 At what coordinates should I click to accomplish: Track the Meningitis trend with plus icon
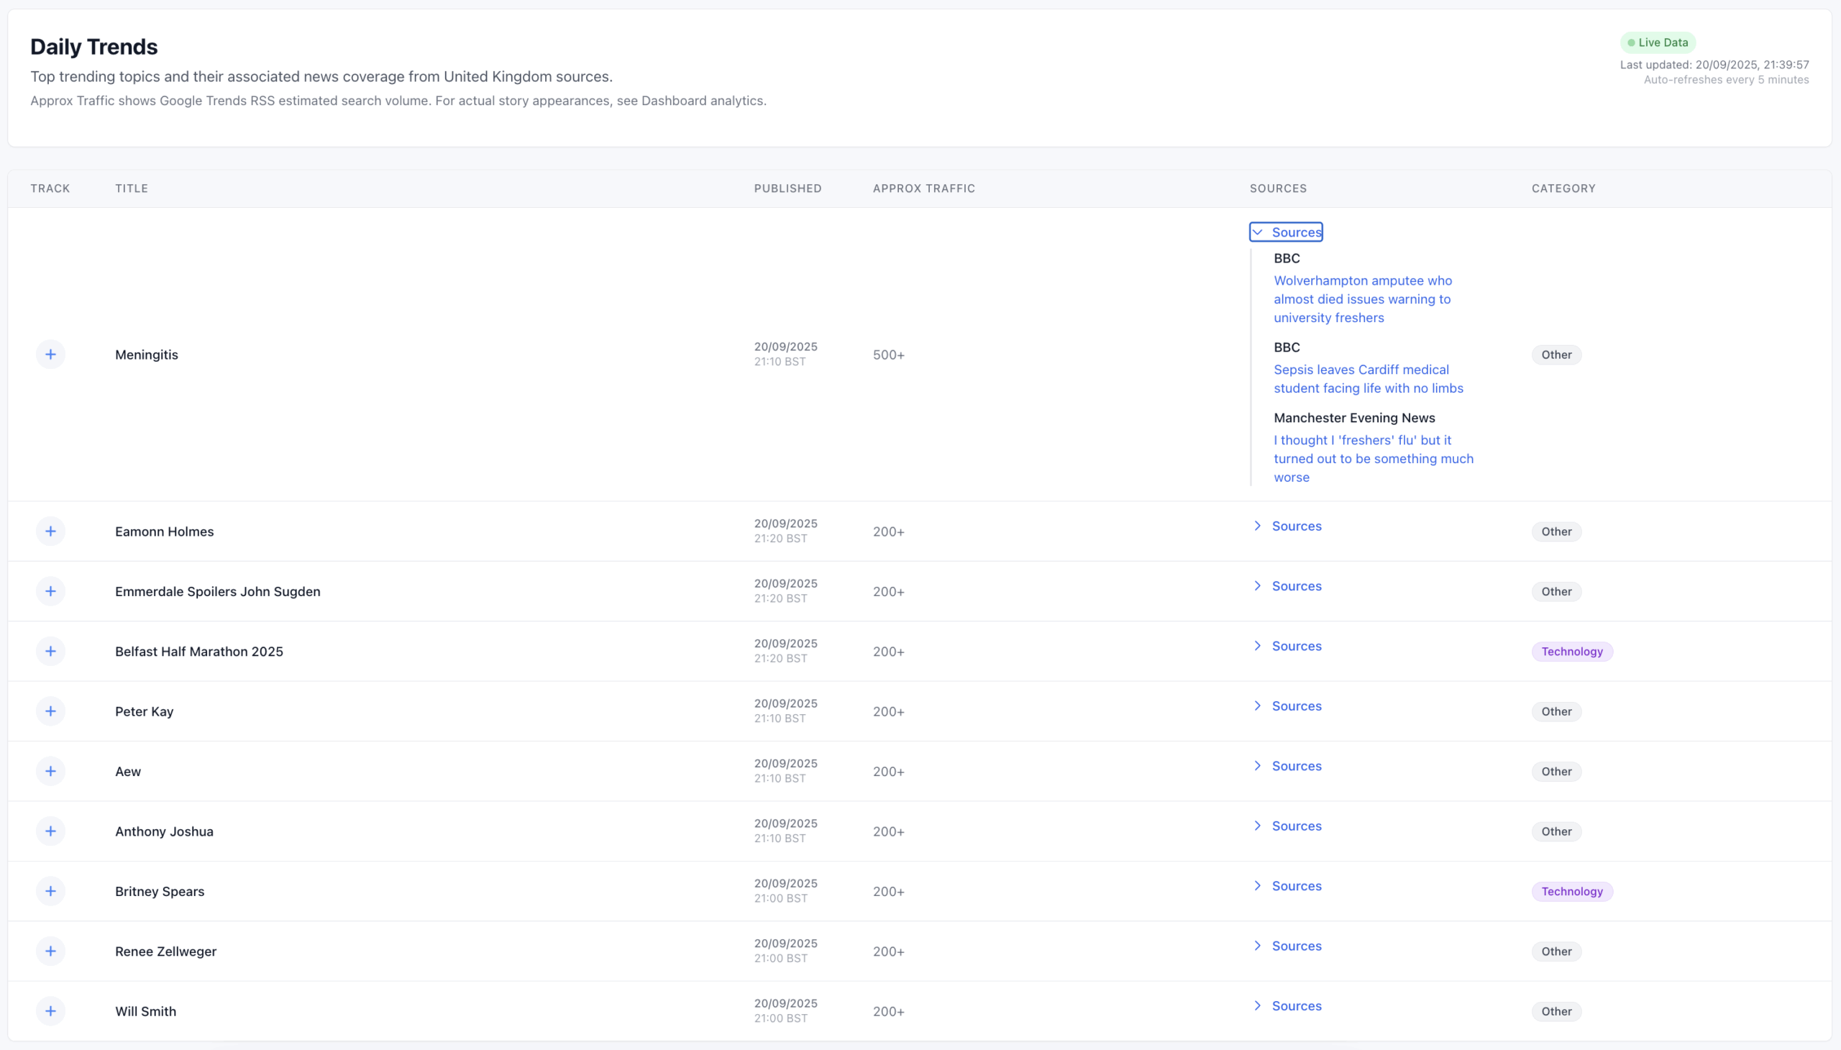(x=50, y=354)
